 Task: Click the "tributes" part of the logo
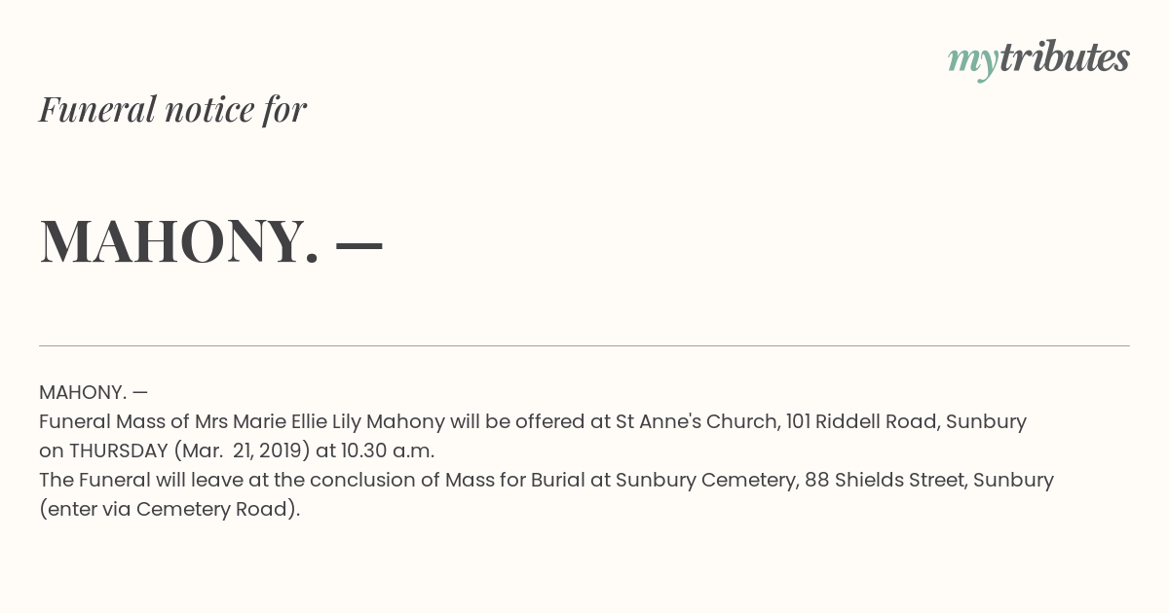[1065, 58]
